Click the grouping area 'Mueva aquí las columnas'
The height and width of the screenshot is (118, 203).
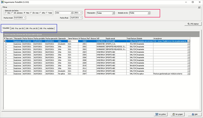(x=101, y=34)
